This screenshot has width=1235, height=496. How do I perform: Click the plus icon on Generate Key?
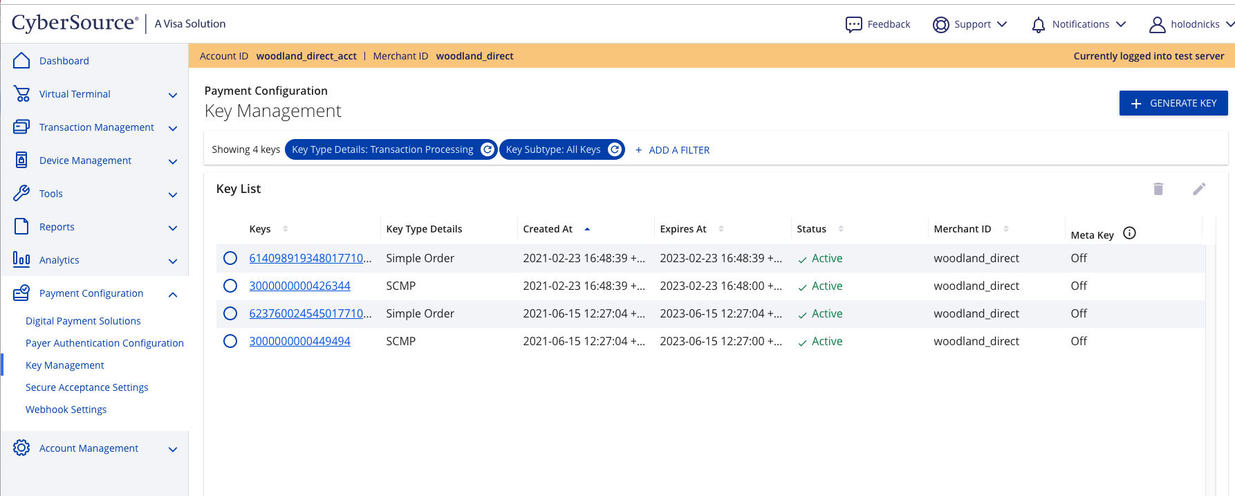pyautogui.click(x=1135, y=104)
